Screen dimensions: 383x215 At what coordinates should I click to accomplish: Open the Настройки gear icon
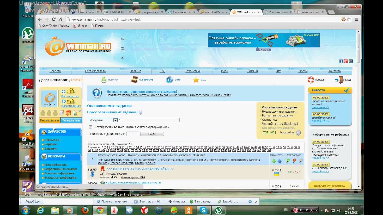(x=298, y=133)
